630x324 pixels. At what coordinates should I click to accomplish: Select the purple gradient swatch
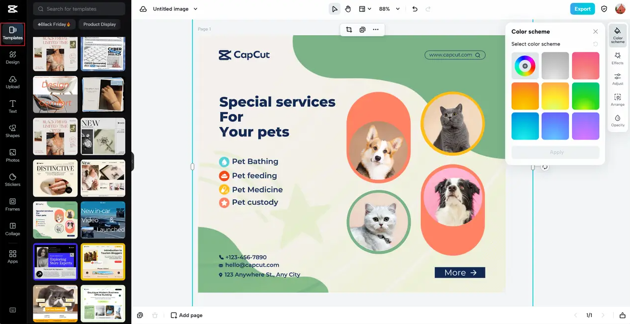coord(585,126)
